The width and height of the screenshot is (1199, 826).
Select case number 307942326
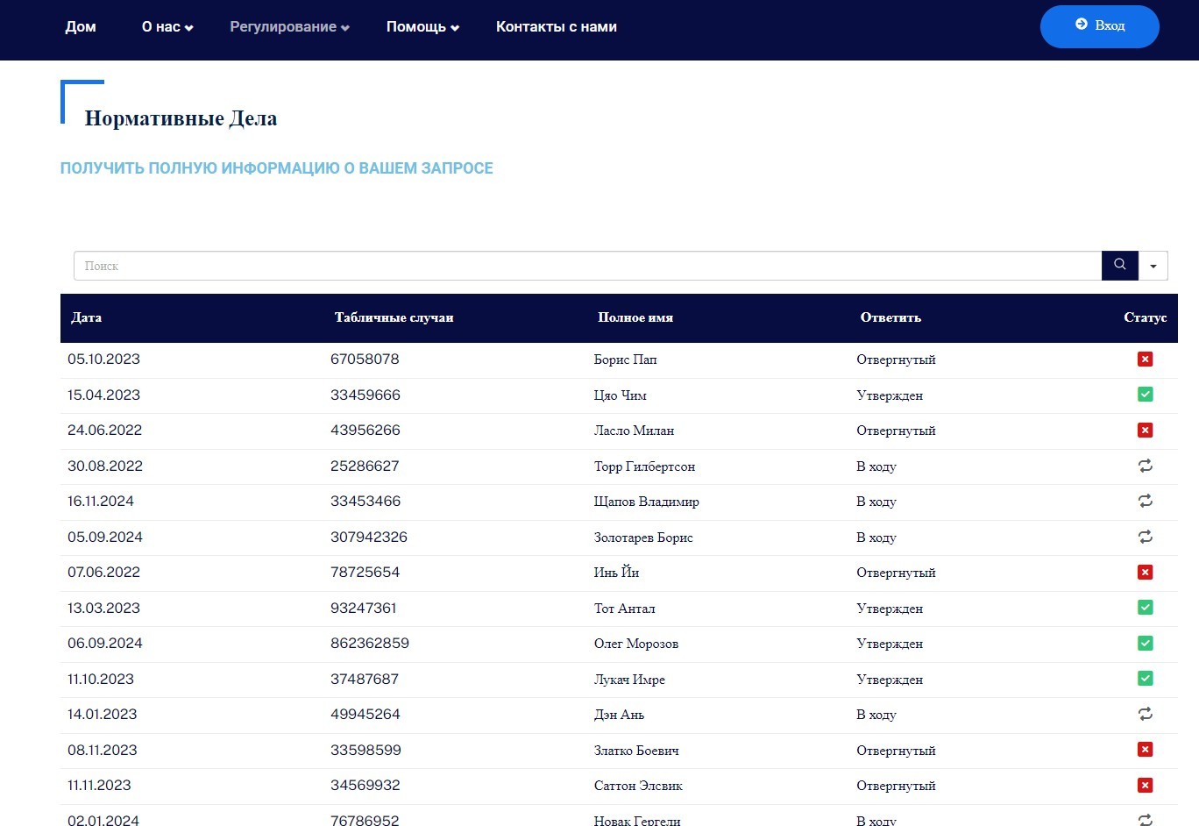[369, 537]
